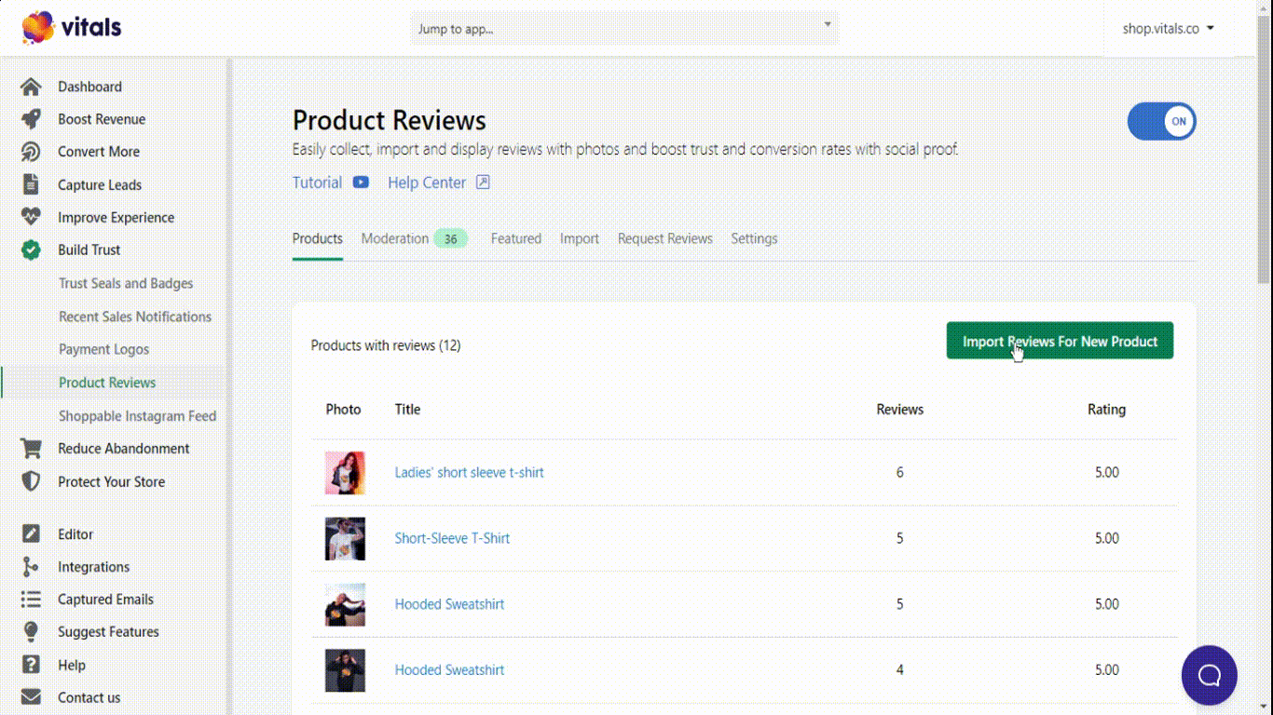The height and width of the screenshot is (715, 1273).
Task: Turn off the Product Reviews ON switch
Action: 1161,122
